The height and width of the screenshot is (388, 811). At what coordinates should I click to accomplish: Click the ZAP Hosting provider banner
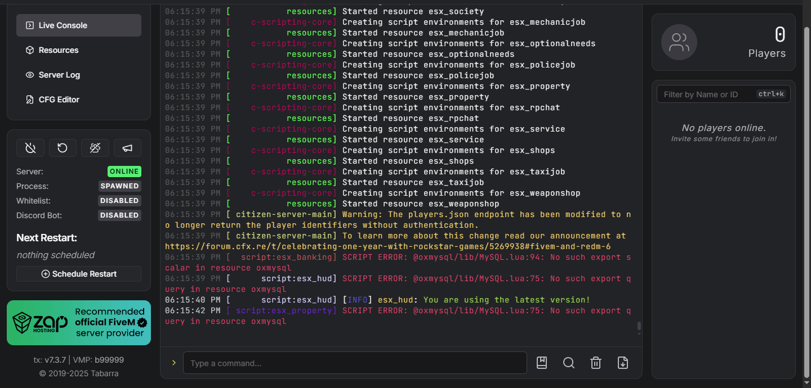79,322
